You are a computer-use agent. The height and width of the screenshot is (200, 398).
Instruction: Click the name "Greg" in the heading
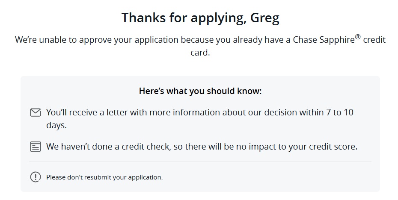coord(265,18)
